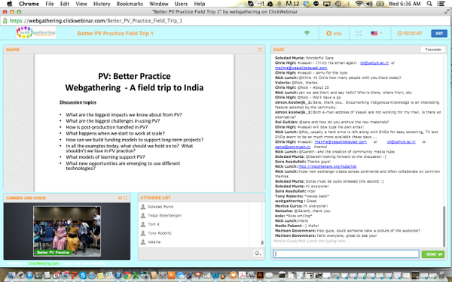Image resolution: width=452 pixels, height=282 pixels.
Task: Click the first vb@uohyd.ac.in email link
Action: coord(374,62)
